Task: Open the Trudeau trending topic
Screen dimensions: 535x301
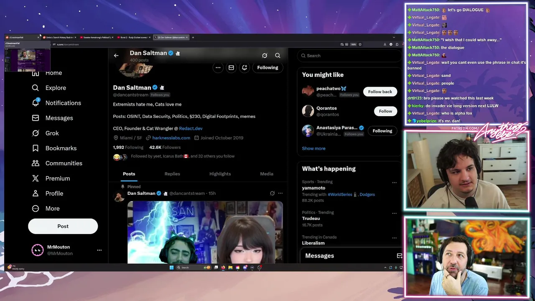Action: (x=311, y=218)
